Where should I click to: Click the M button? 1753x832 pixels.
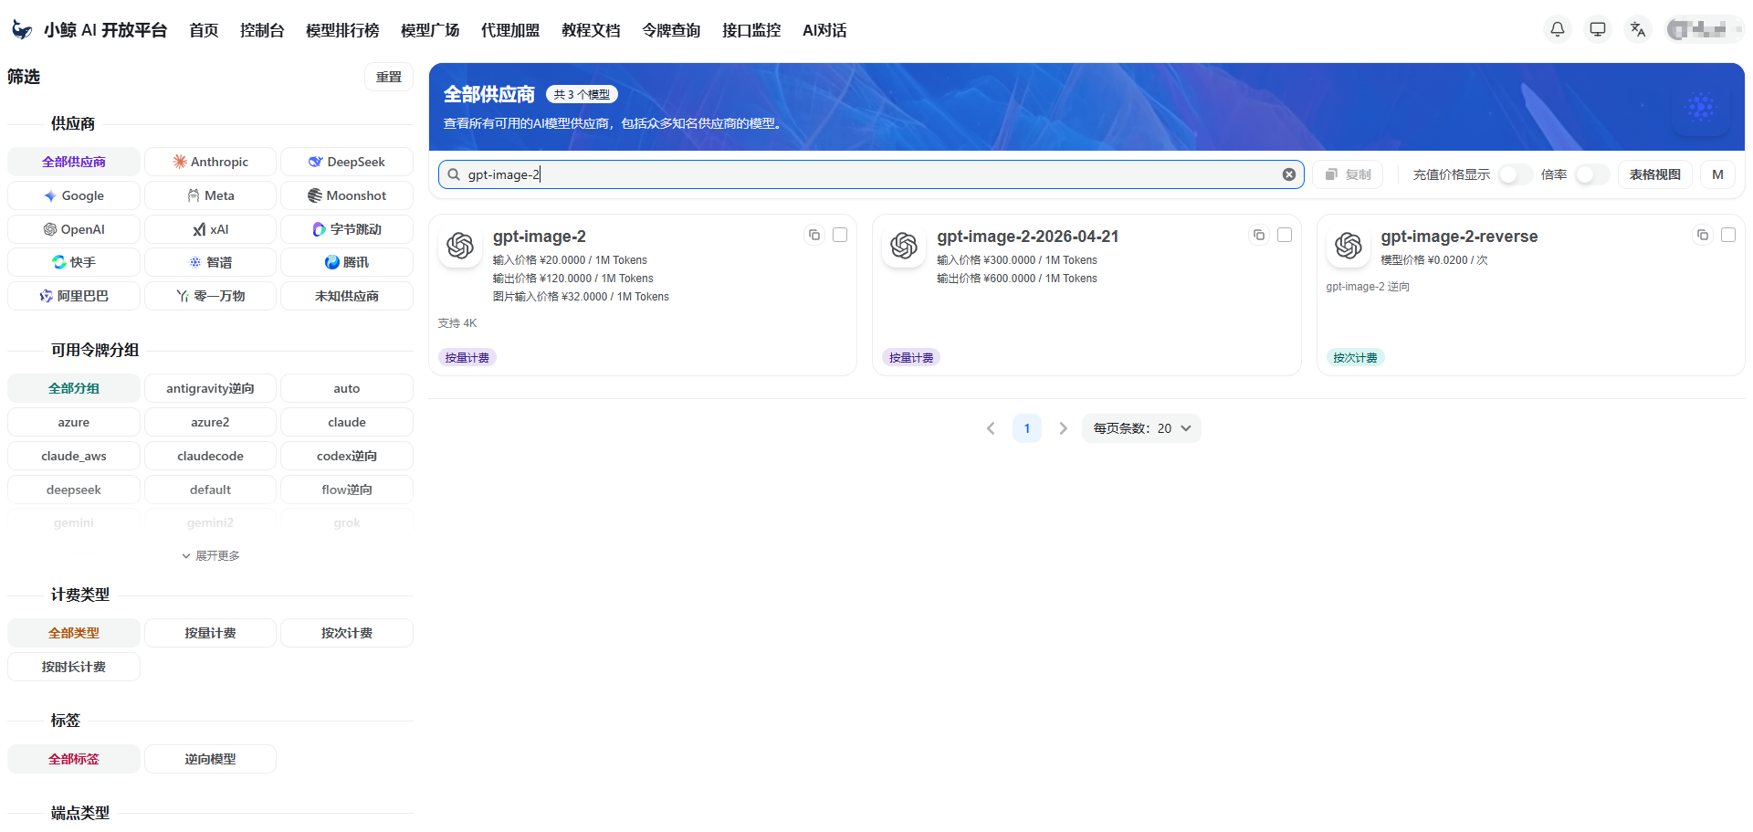point(1717,174)
